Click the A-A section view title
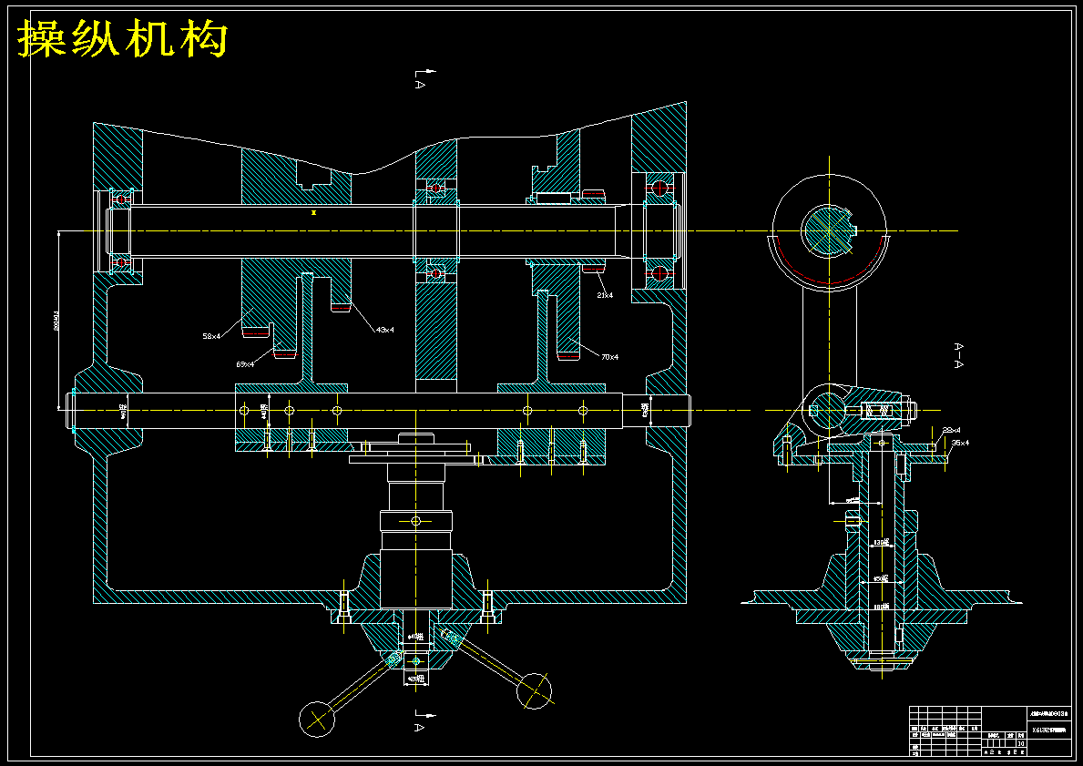 coord(959,355)
